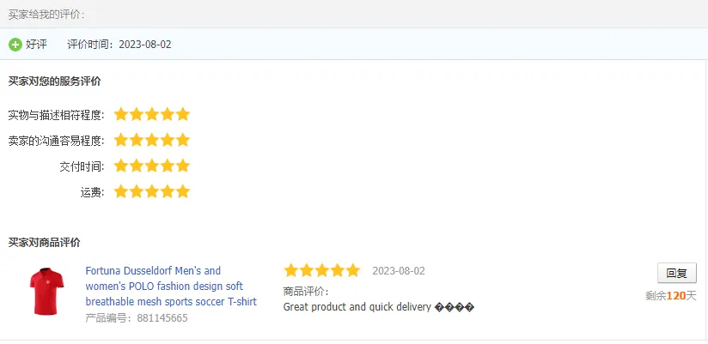708x344 pixels.
Task: Click the fifth star for 交付时间
Action: 182,166
